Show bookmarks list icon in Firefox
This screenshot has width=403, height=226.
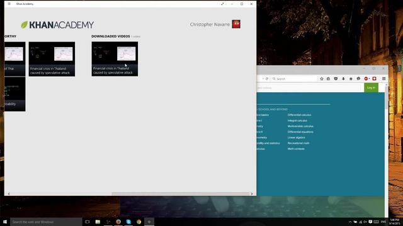[328, 78]
